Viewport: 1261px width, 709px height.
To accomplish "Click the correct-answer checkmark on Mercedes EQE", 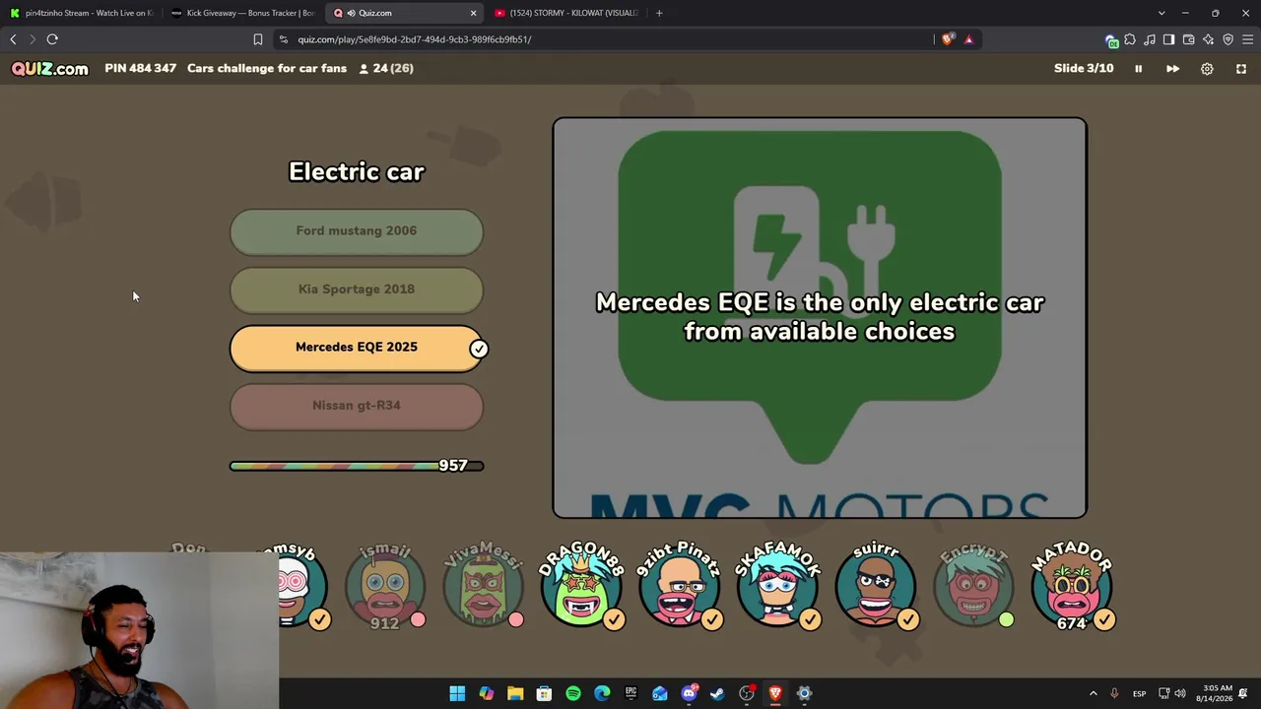I will coord(479,349).
